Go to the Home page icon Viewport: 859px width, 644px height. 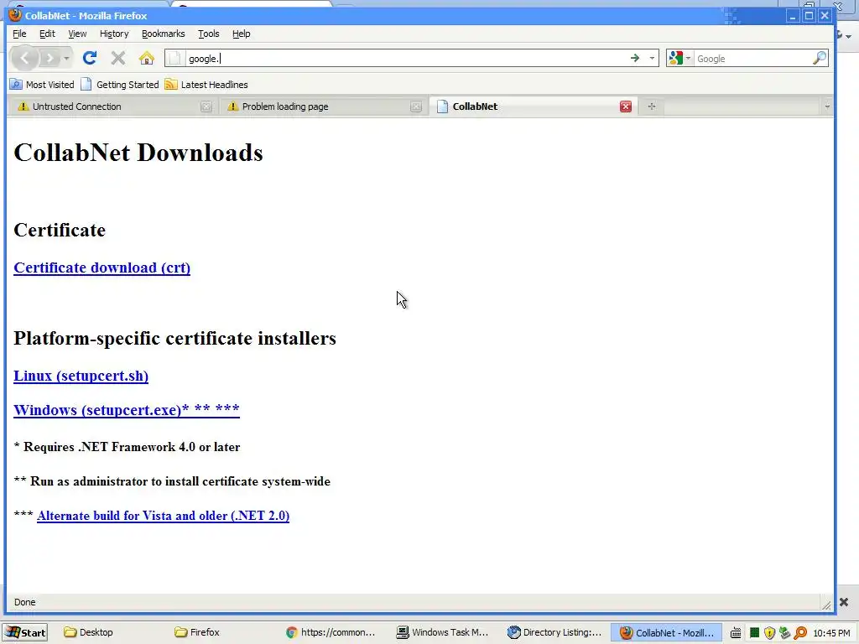[x=146, y=58]
